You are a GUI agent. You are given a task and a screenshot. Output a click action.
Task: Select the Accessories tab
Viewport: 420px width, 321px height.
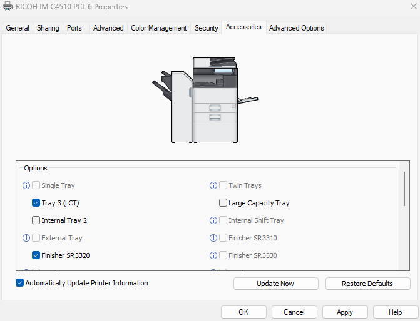click(243, 27)
